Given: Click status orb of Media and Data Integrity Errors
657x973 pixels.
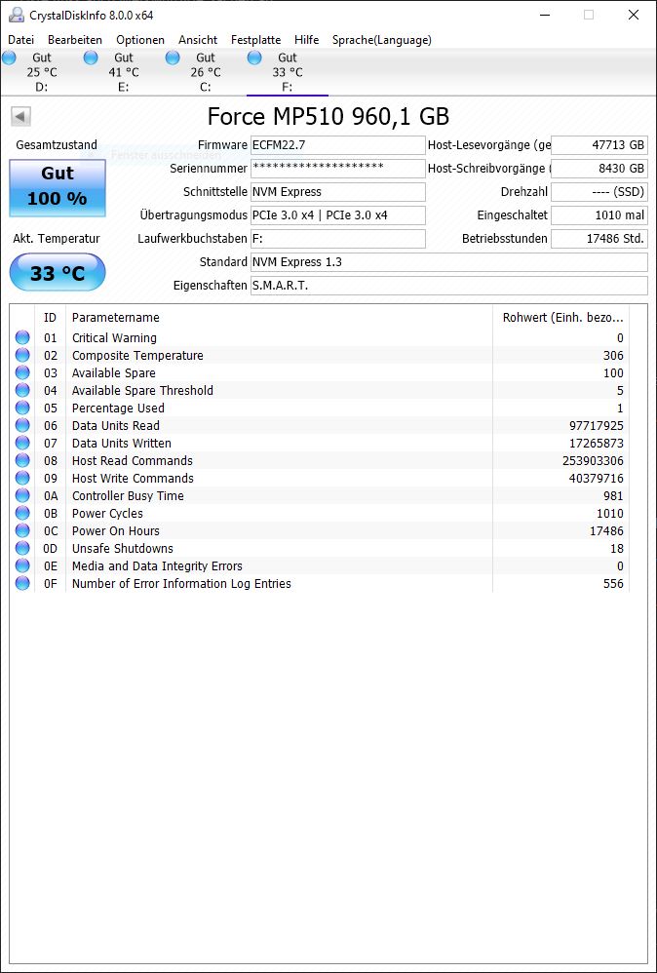Looking at the screenshot, I should coord(22,565).
